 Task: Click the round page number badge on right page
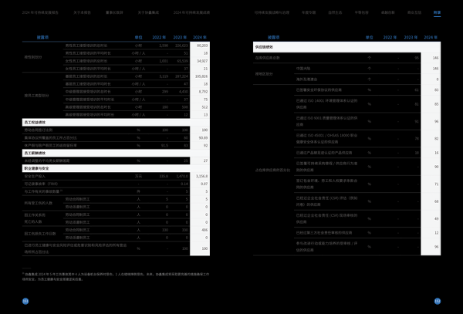click(x=438, y=301)
